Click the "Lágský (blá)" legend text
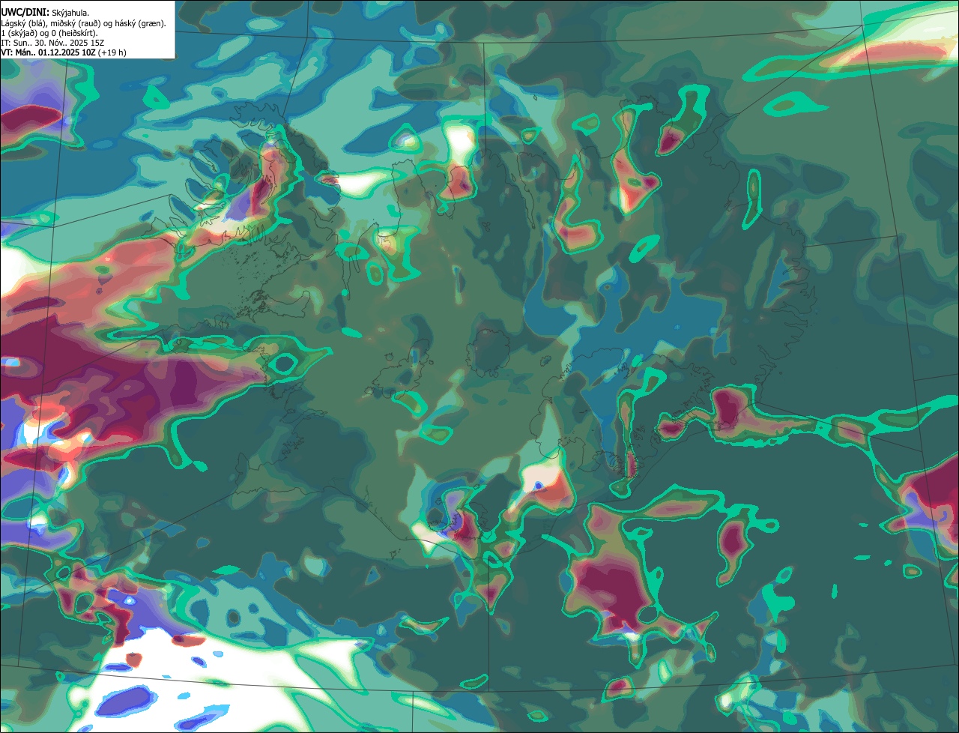The width and height of the screenshot is (959, 733). tap(22, 23)
